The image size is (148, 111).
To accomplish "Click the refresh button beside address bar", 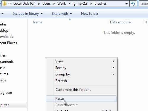I will point(133,4).
